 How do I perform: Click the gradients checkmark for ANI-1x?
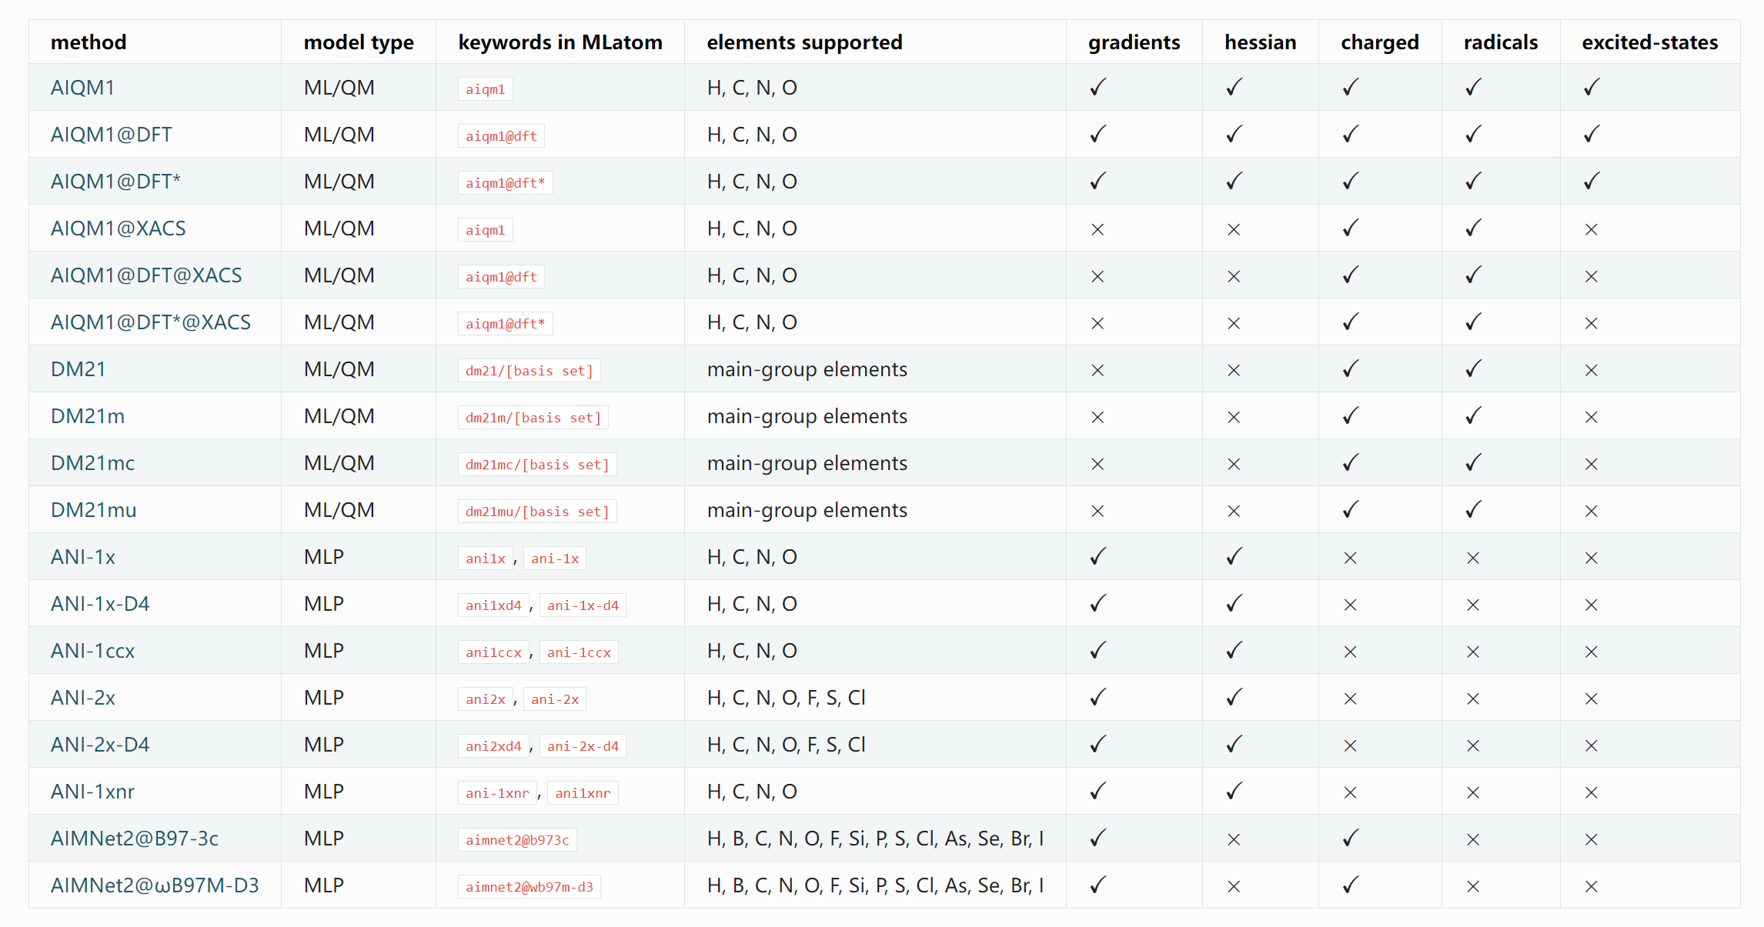click(1098, 556)
